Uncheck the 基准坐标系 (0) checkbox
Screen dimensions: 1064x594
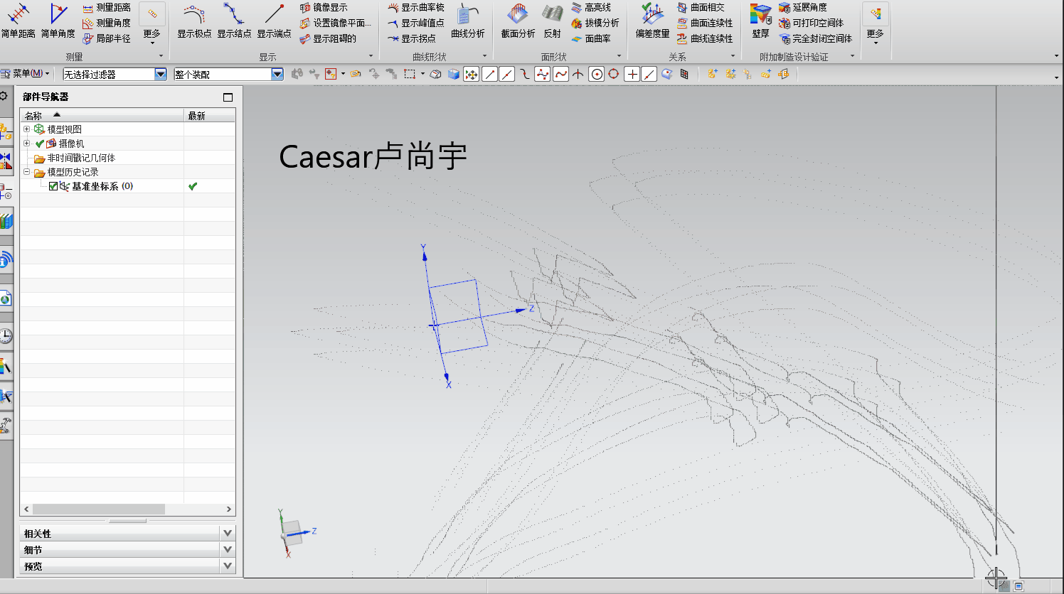(x=53, y=185)
